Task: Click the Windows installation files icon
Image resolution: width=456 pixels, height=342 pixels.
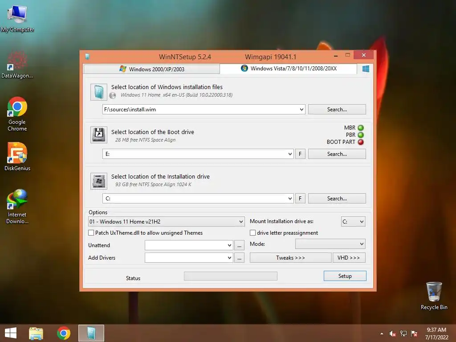Action: tap(99, 92)
